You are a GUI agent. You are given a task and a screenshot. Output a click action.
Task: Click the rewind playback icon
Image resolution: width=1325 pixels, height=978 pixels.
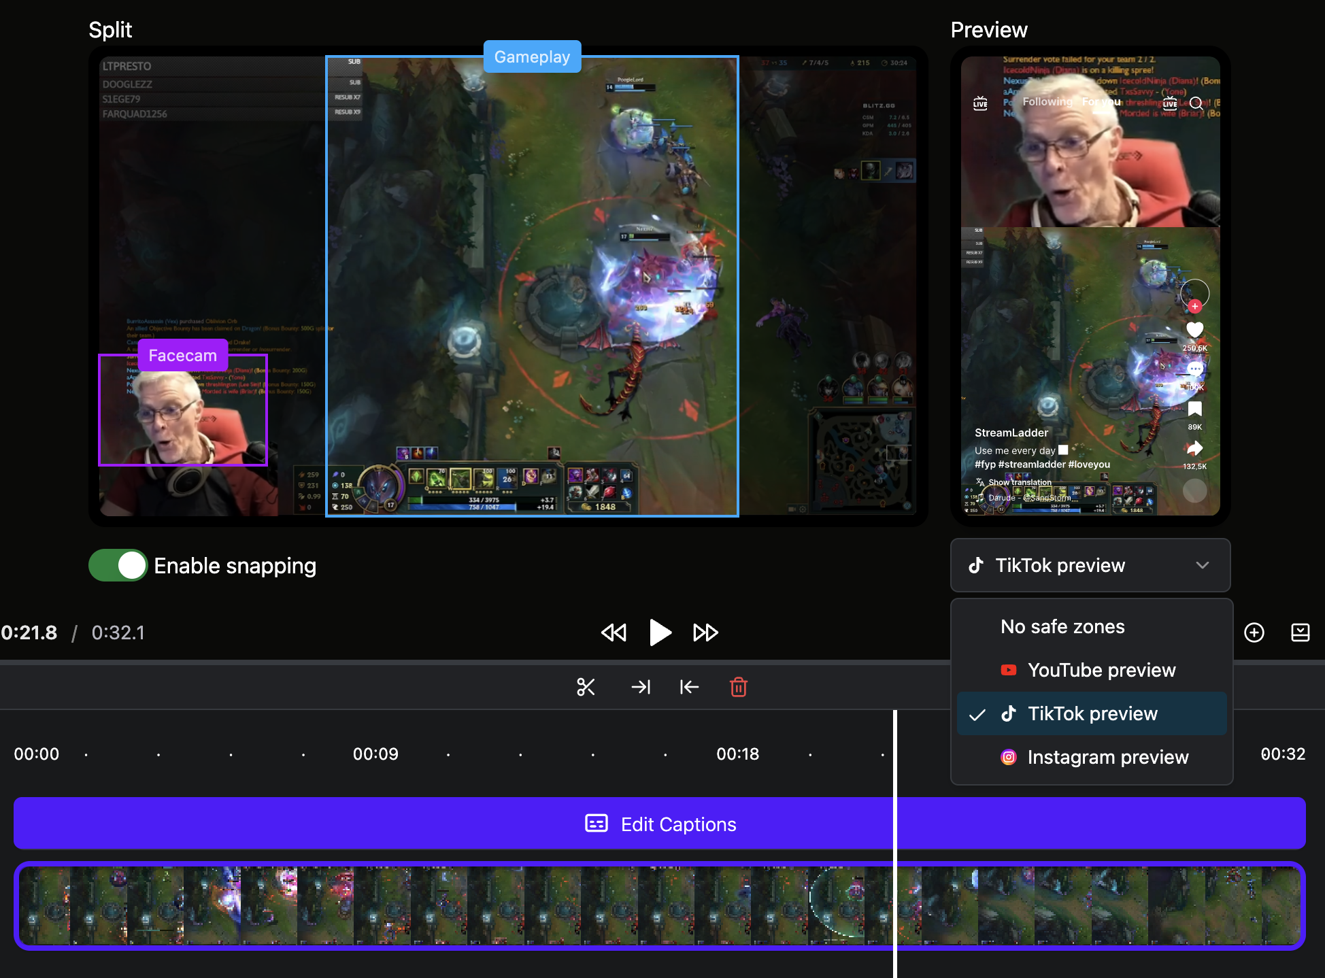point(614,633)
